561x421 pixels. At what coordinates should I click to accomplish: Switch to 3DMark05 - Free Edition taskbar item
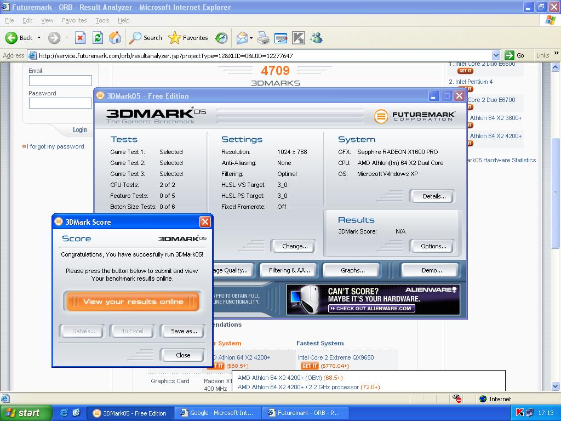[x=130, y=413]
